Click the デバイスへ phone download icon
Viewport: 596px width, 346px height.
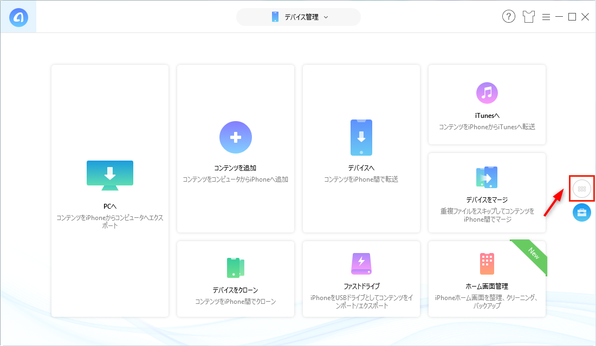coord(361,137)
